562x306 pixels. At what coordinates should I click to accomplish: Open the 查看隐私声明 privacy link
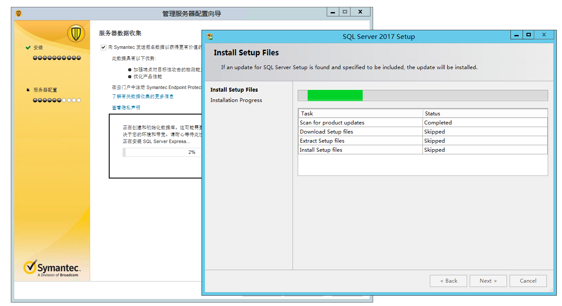click(x=126, y=108)
